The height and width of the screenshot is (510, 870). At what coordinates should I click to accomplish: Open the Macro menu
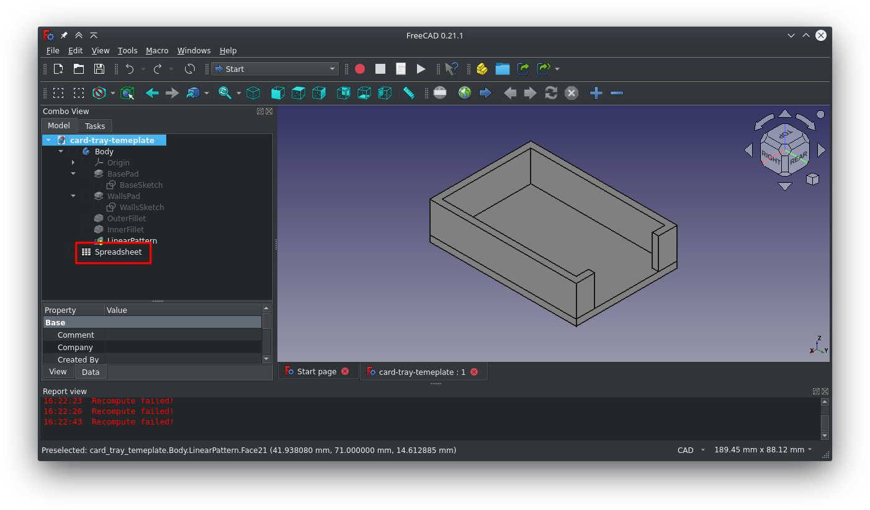tap(157, 51)
